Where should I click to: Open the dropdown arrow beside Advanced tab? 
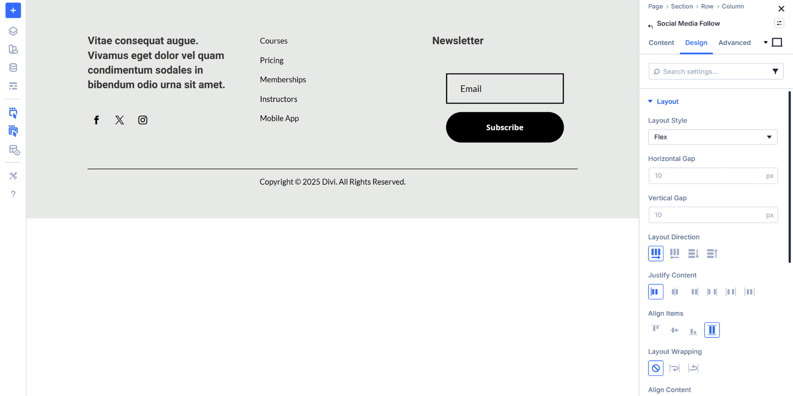tap(766, 42)
